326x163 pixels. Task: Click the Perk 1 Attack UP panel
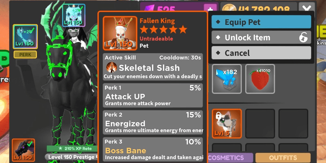(x=153, y=95)
